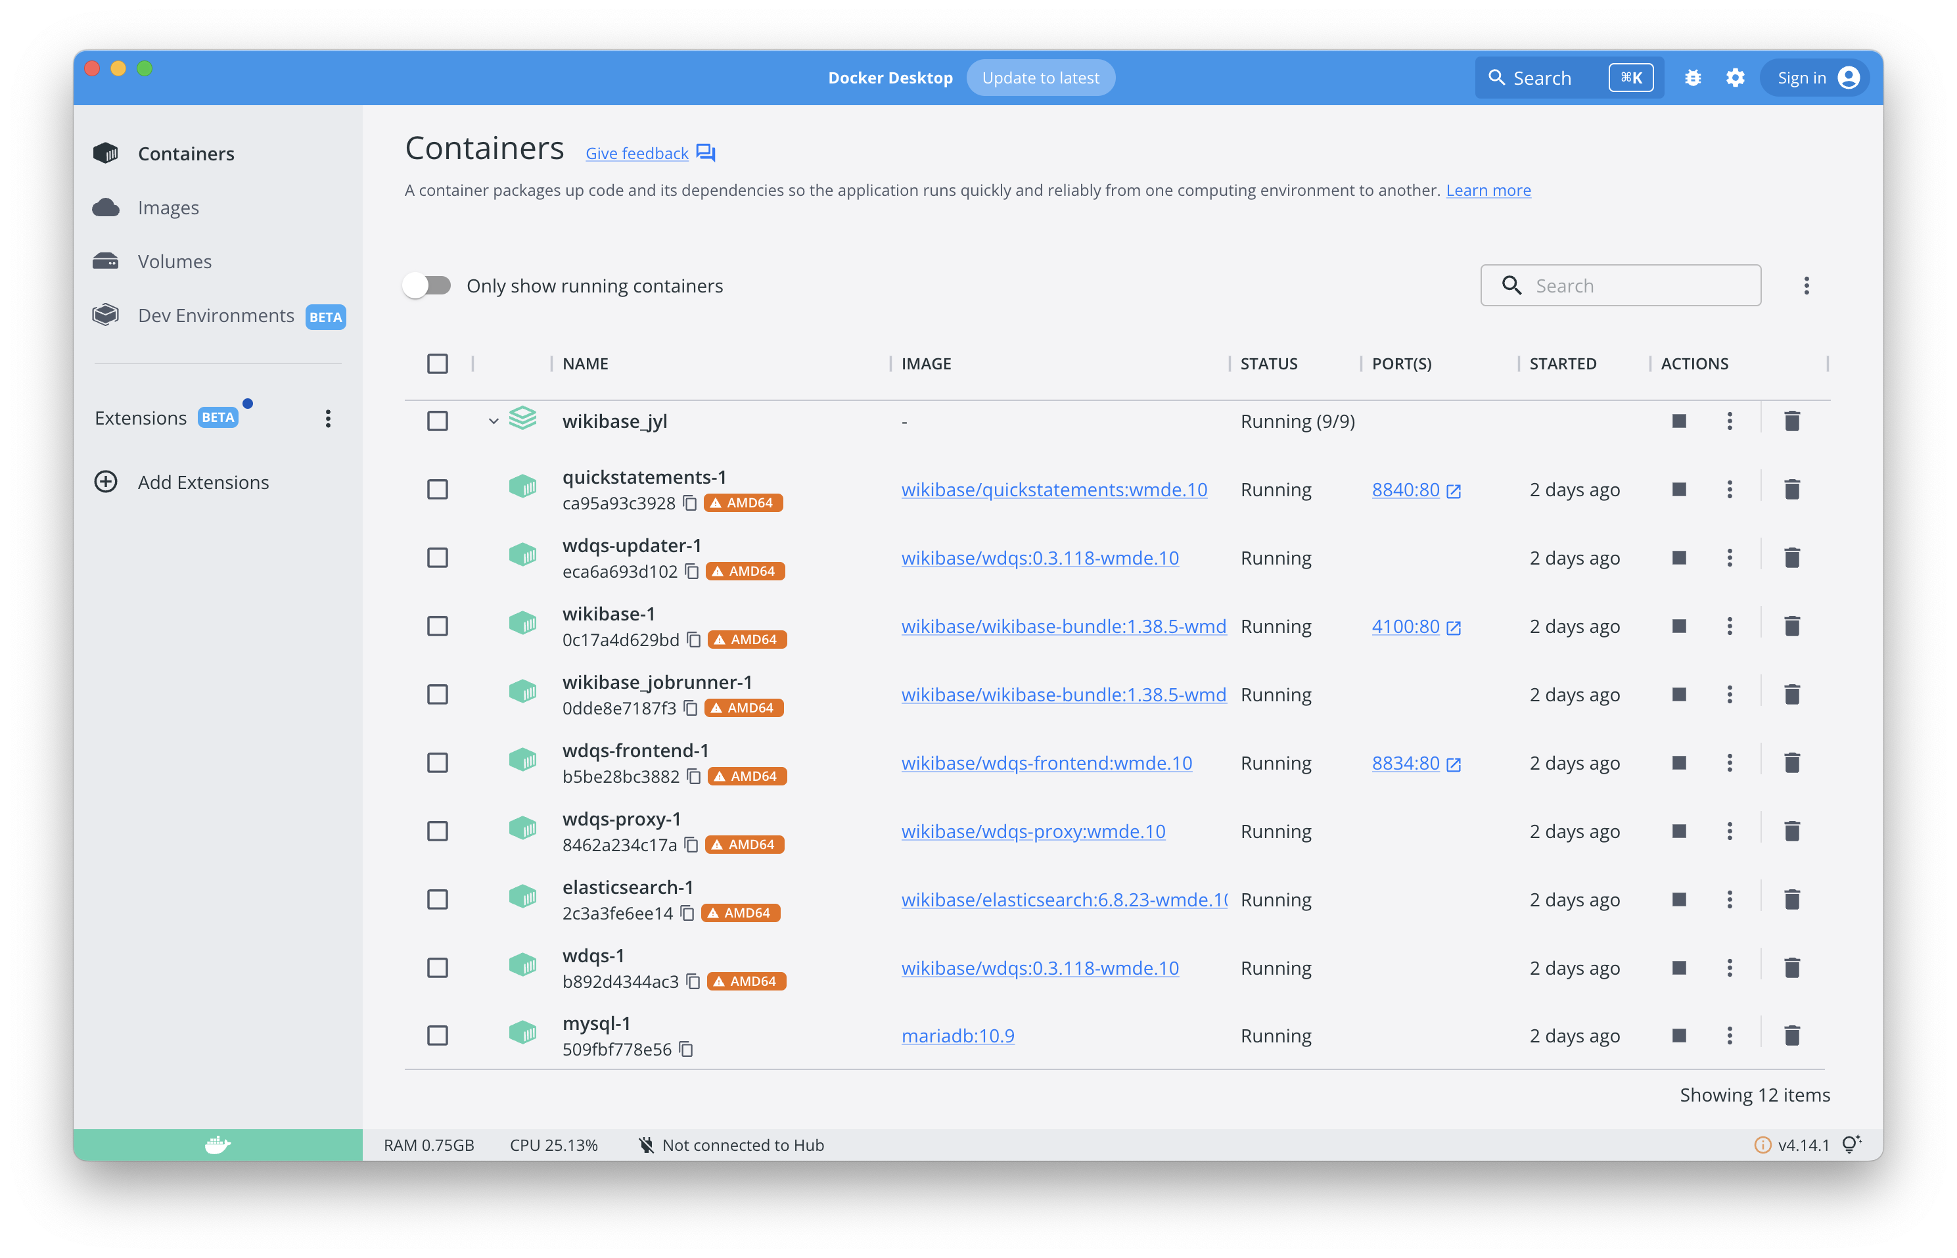Screen dimensions: 1957x1258
Task: Click Update to latest button
Action: coord(1040,78)
